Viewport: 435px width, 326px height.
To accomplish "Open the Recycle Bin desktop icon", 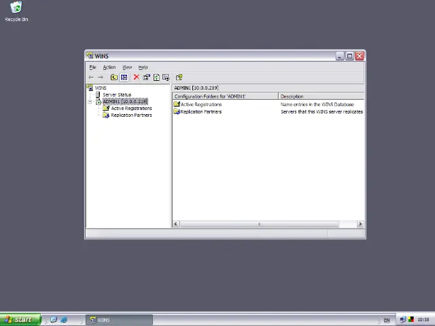I will pyautogui.click(x=16, y=12).
